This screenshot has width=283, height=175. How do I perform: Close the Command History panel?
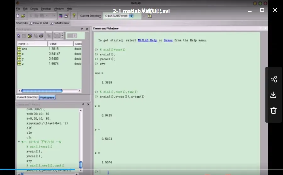[88, 104]
